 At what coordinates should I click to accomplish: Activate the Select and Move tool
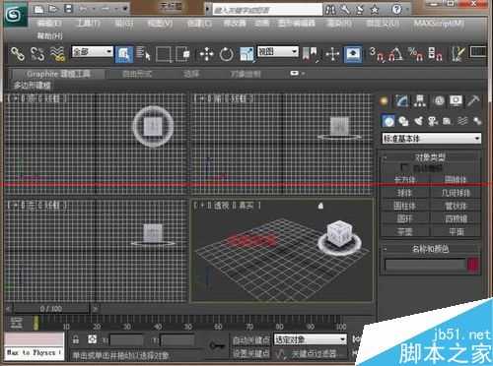coord(206,54)
